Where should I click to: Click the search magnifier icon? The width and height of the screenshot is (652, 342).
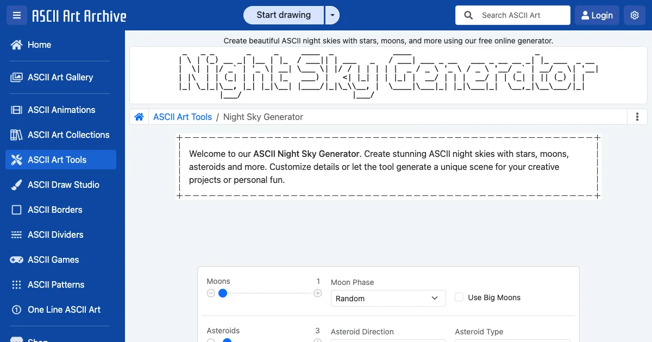click(x=468, y=15)
